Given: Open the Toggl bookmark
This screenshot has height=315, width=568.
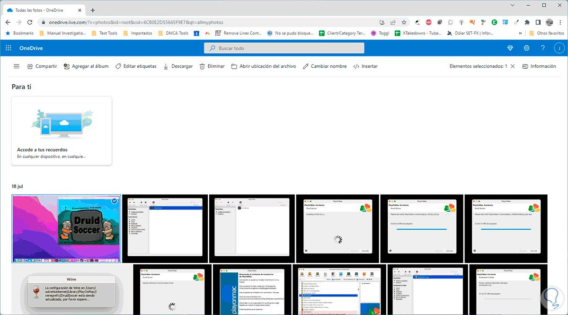Looking at the screenshot, I should tap(381, 33).
